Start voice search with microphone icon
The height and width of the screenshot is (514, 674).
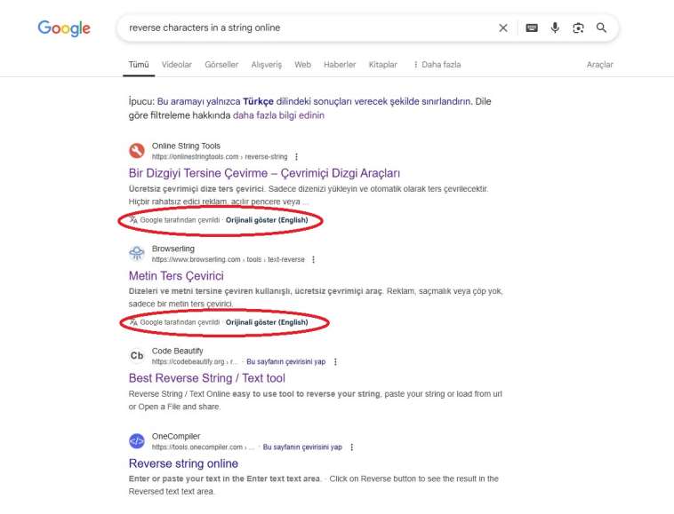[x=555, y=28]
